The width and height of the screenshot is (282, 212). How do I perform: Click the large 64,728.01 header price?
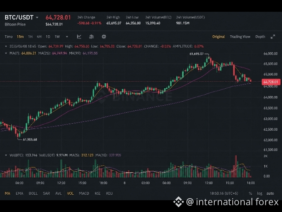pos(58,18)
